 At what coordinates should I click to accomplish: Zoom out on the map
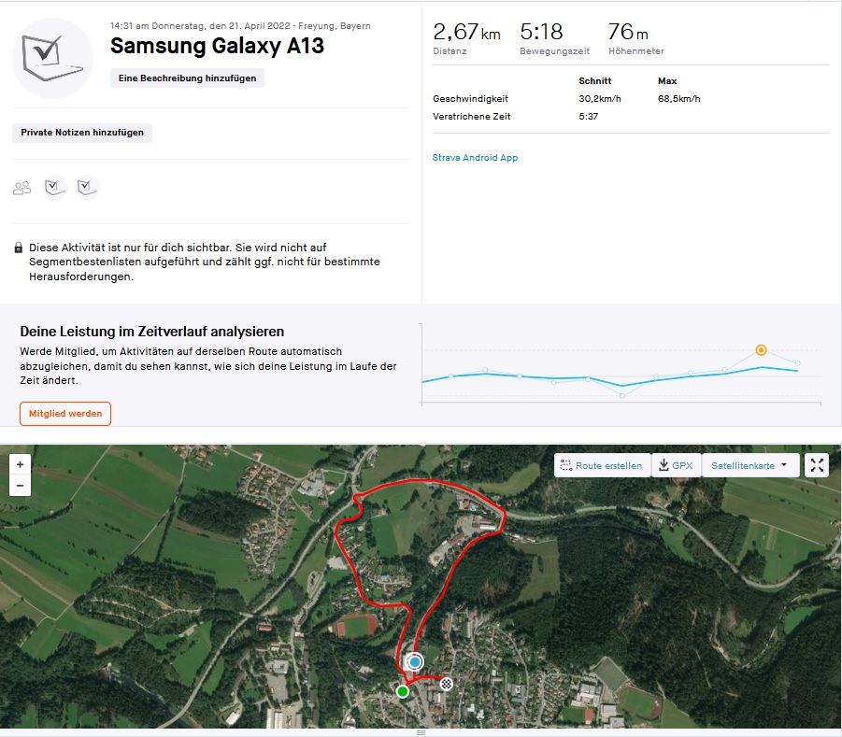[x=21, y=486]
